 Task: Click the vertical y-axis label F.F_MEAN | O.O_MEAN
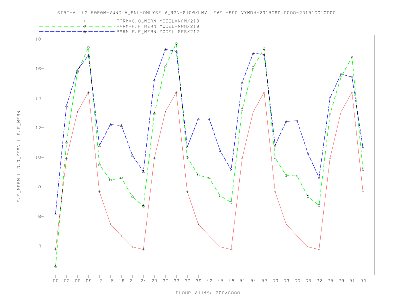[19, 157]
